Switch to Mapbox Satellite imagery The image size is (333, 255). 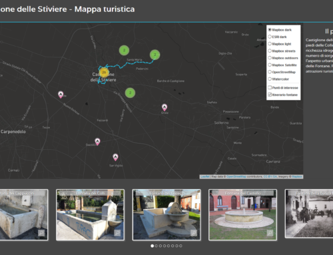coord(270,65)
